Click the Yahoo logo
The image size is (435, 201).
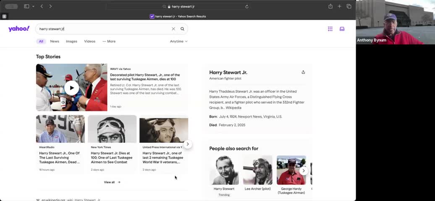[x=19, y=29]
